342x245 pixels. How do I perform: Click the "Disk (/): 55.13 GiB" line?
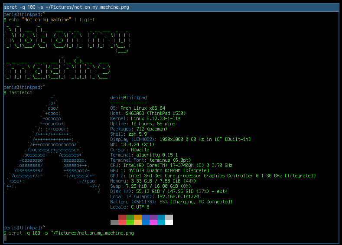click(169, 192)
